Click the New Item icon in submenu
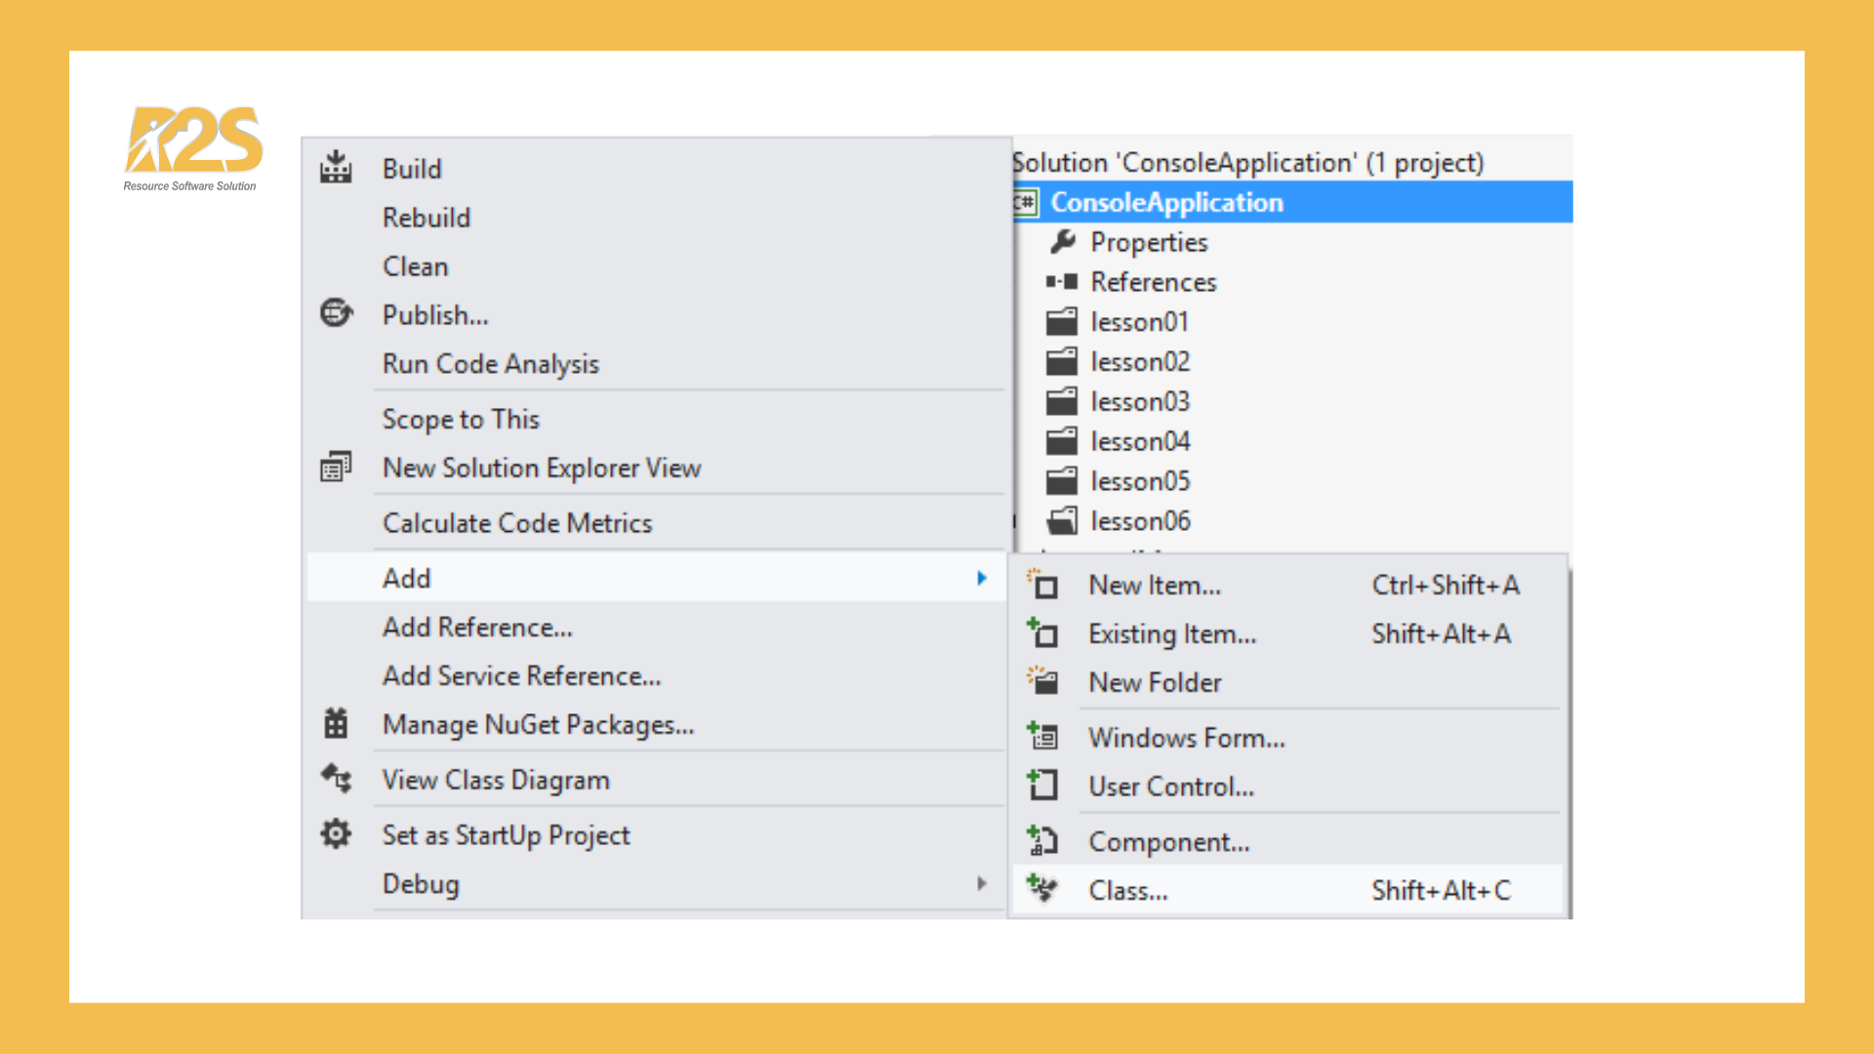Image resolution: width=1874 pixels, height=1054 pixels. pos(1042,585)
